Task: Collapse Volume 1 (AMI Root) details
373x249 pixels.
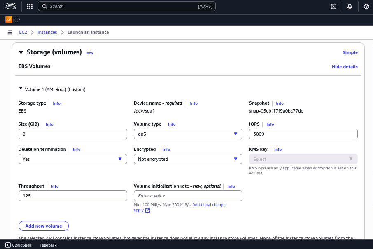Action: click(x=21, y=88)
